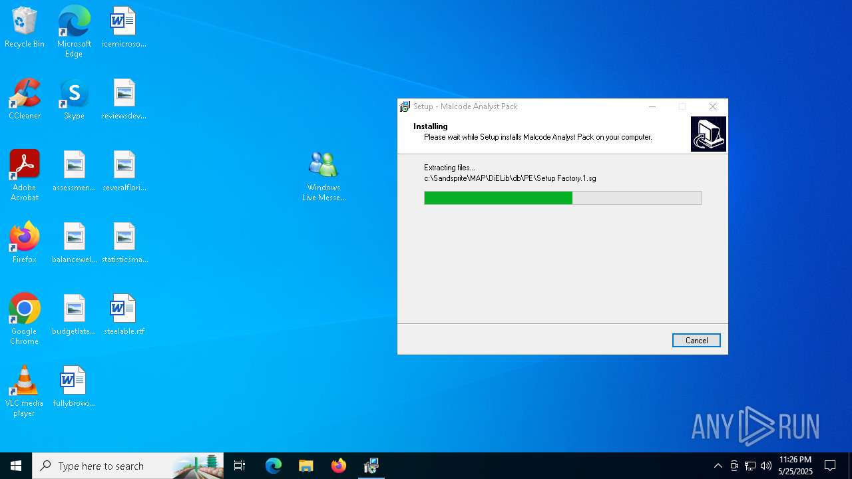The width and height of the screenshot is (852, 479).
Task: Select the icemicroso Word document icon
Action: (x=124, y=28)
